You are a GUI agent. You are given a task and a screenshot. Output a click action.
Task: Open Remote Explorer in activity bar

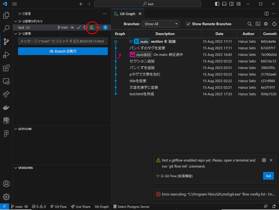click(x=6, y=81)
